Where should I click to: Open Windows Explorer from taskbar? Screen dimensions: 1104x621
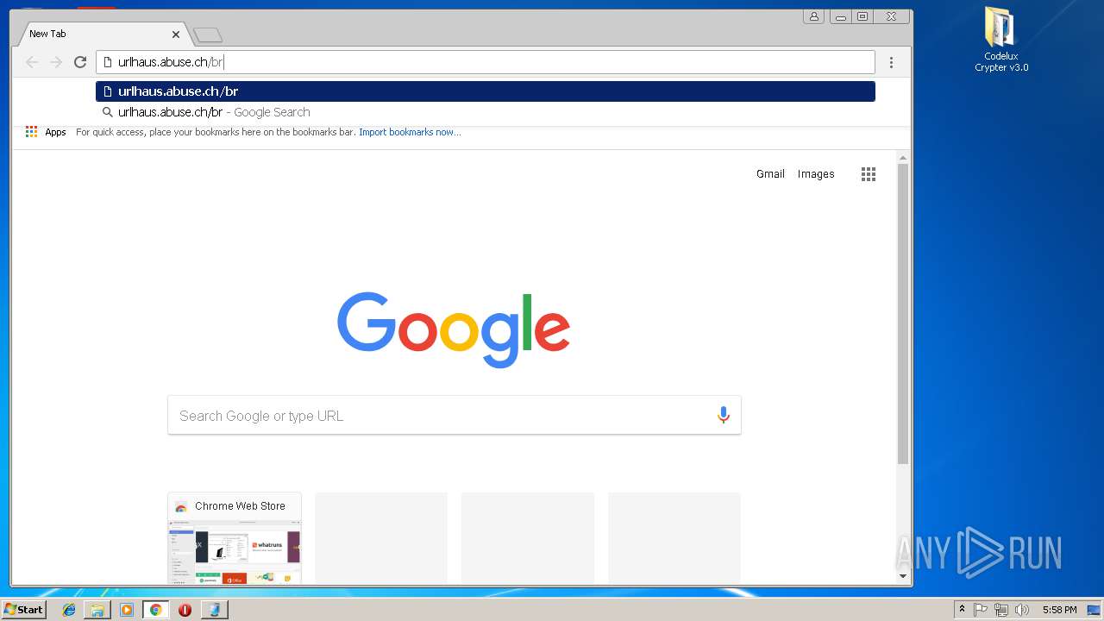pos(97,610)
